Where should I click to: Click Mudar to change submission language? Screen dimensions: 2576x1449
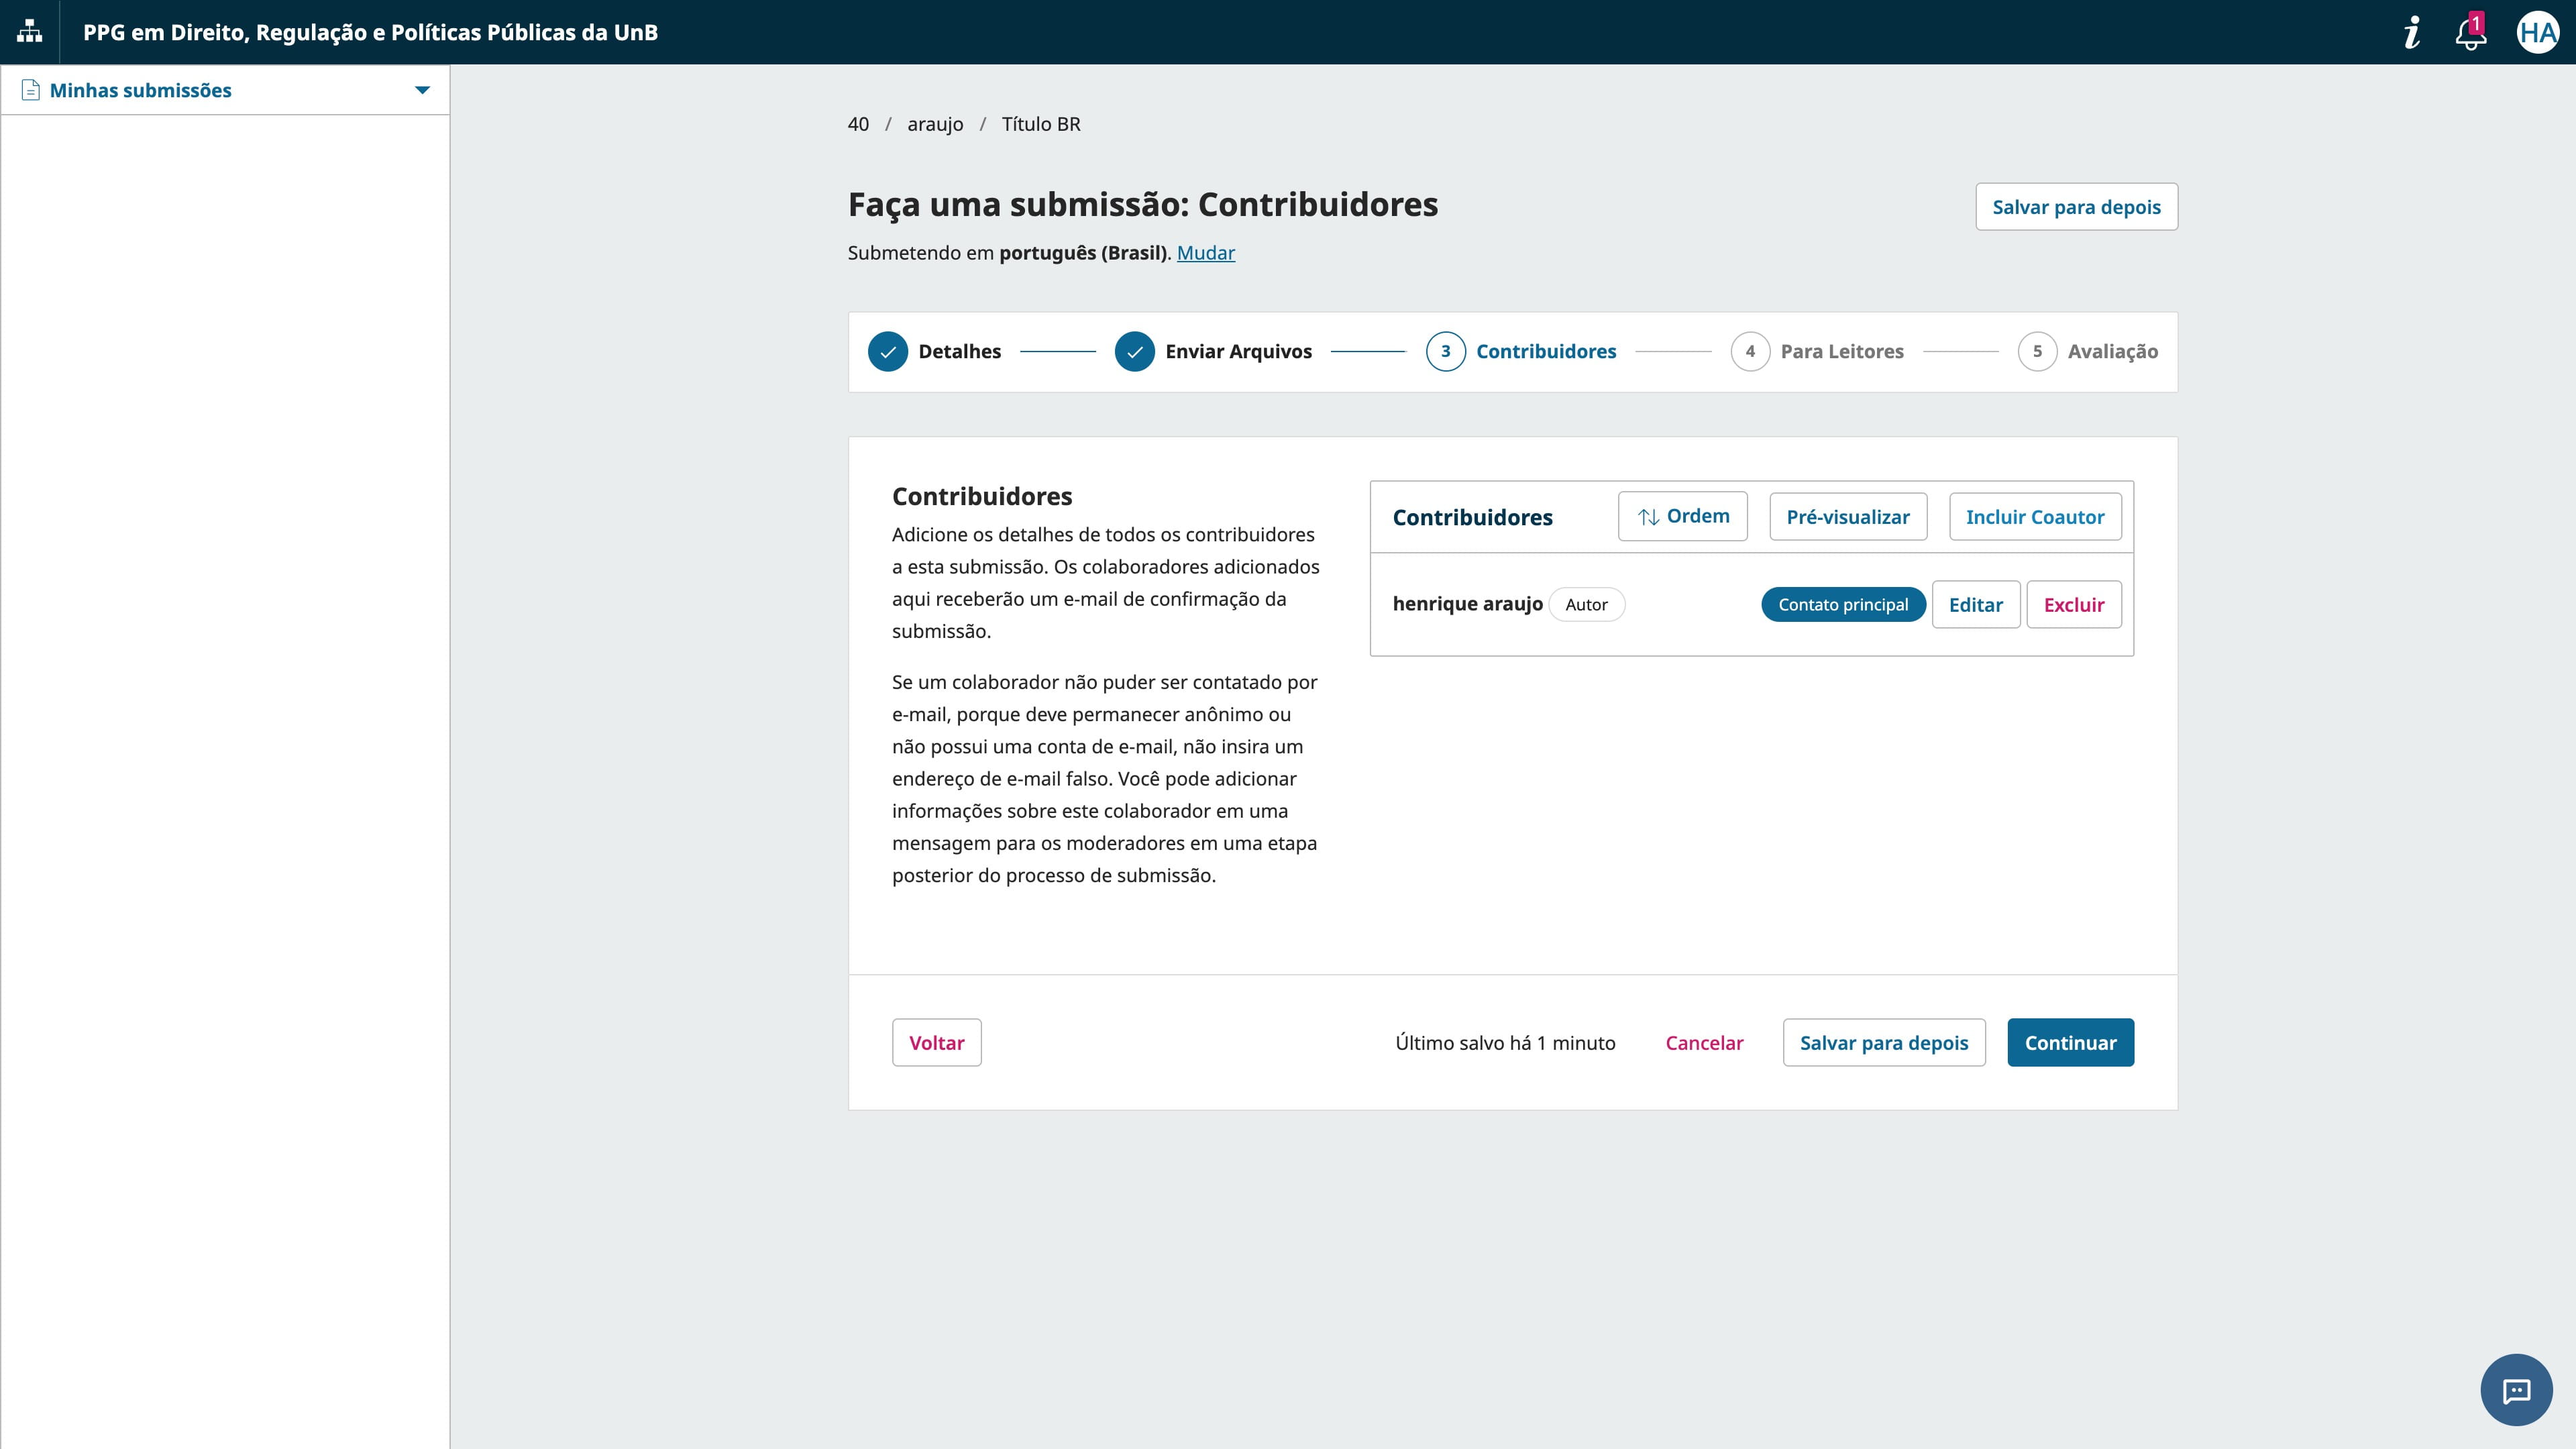(1206, 253)
